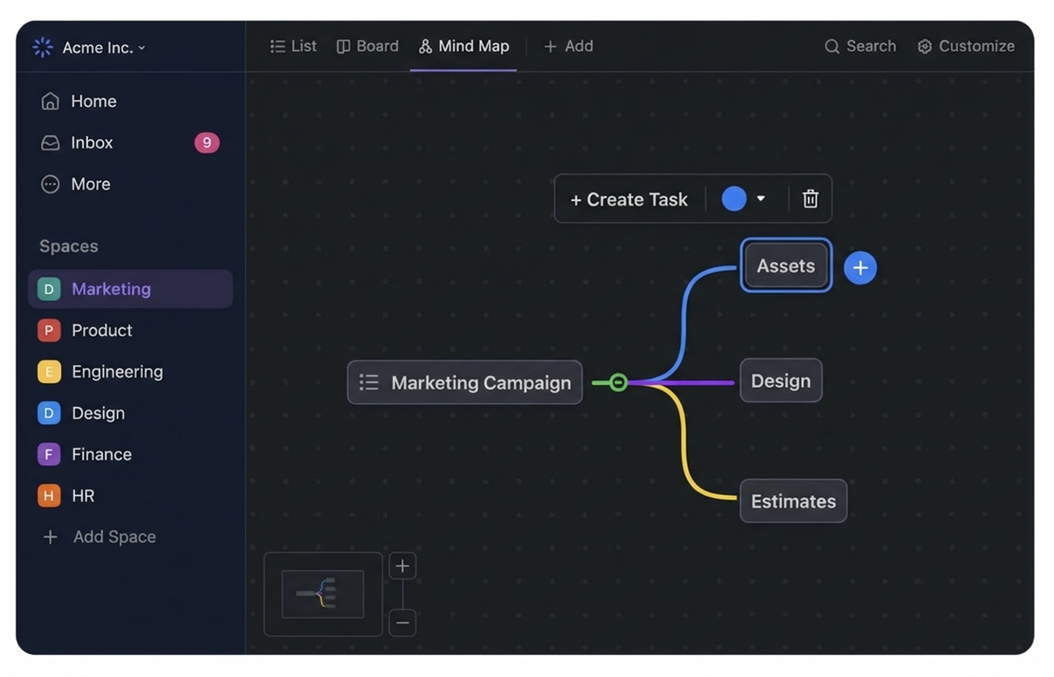Expand the node color dropdown arrow
The height and width of the screenshot is (677, 1054).
760,199
